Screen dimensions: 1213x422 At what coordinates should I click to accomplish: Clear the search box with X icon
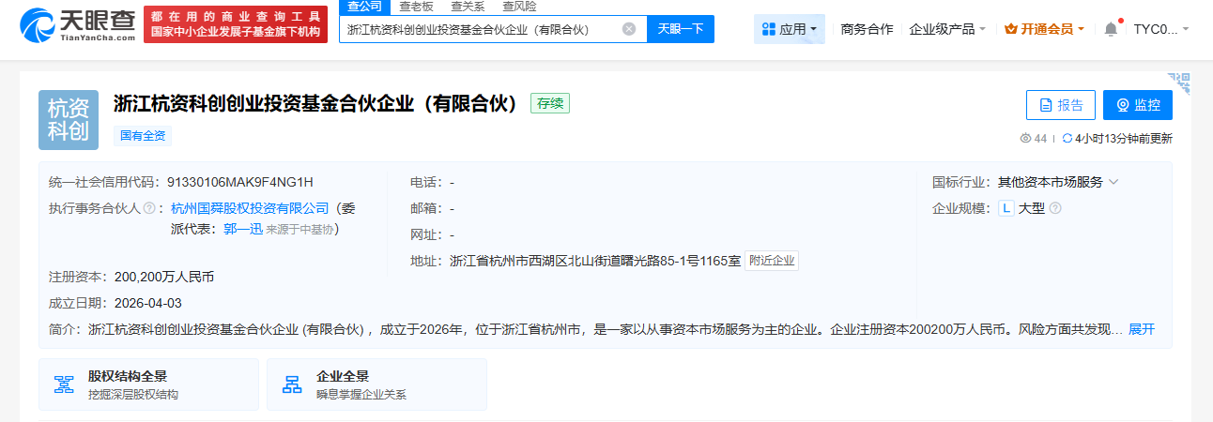(x=629, y=29)
